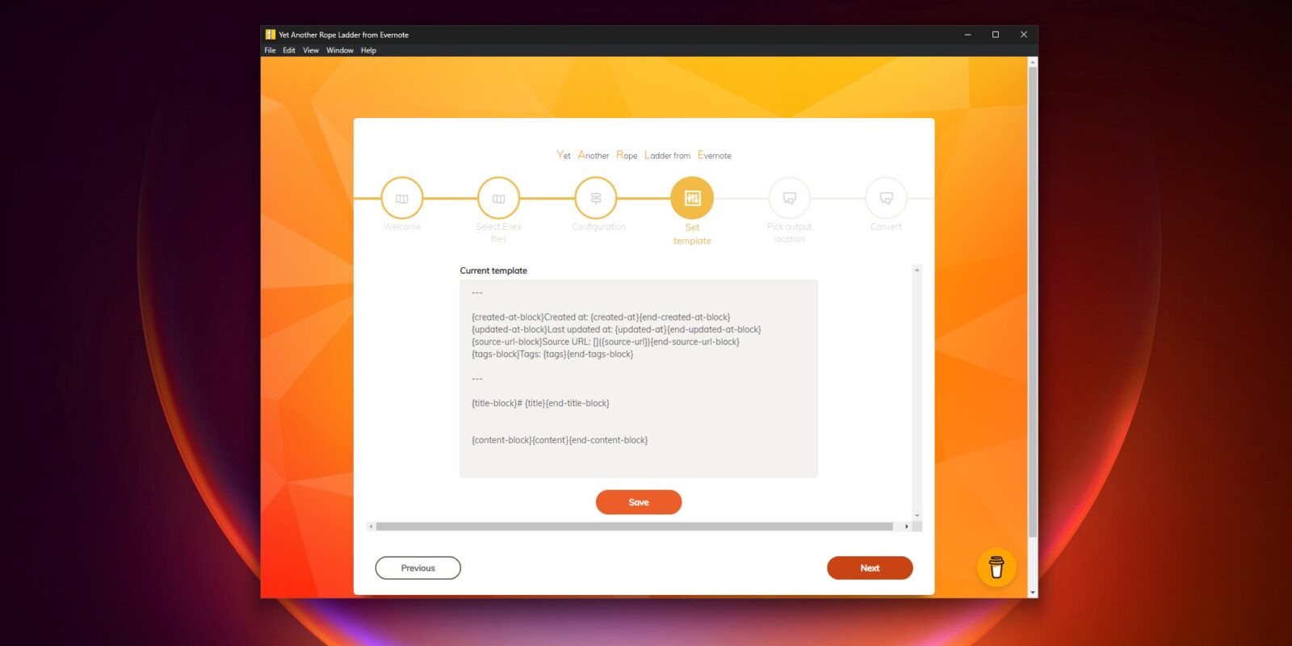
Task: Click the Select Enex files step icon
Action: point(499,198)
